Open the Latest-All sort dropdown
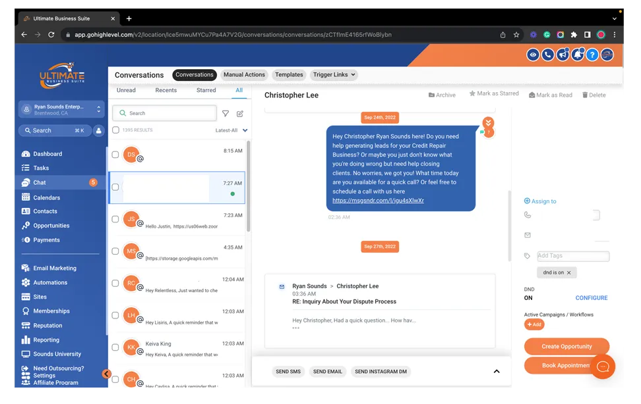641x404 pixels. click(231, 130)
